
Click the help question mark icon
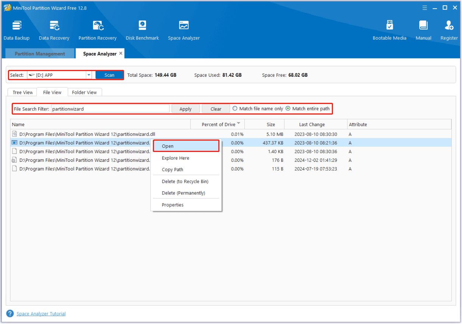(x=10, y=313)
